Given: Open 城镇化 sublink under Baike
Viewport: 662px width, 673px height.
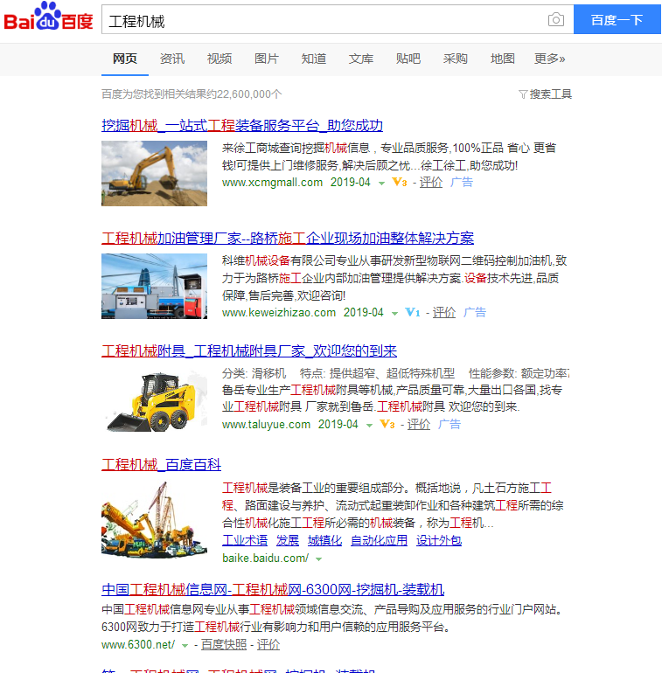Looking at the screenshot, I should 325,540.
